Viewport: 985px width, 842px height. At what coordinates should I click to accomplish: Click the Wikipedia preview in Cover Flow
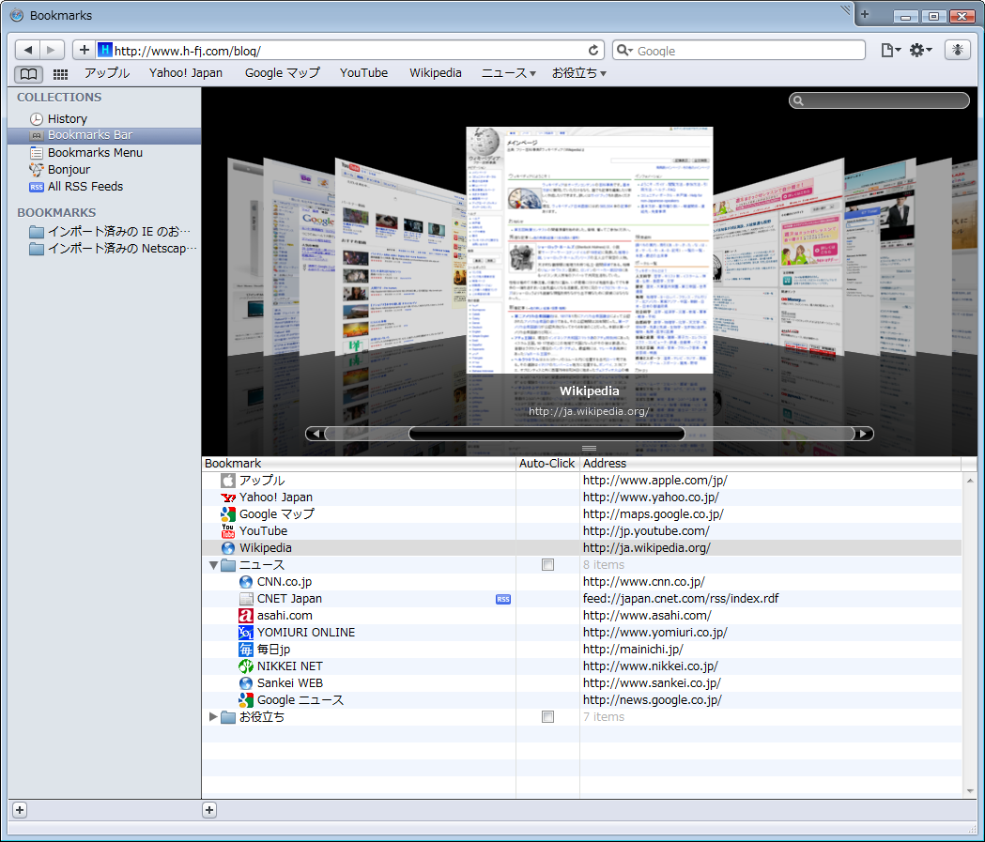point(590,250)
